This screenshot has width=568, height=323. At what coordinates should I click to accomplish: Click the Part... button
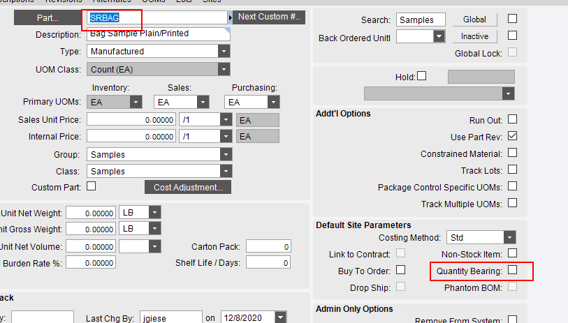tap(46, 17)
